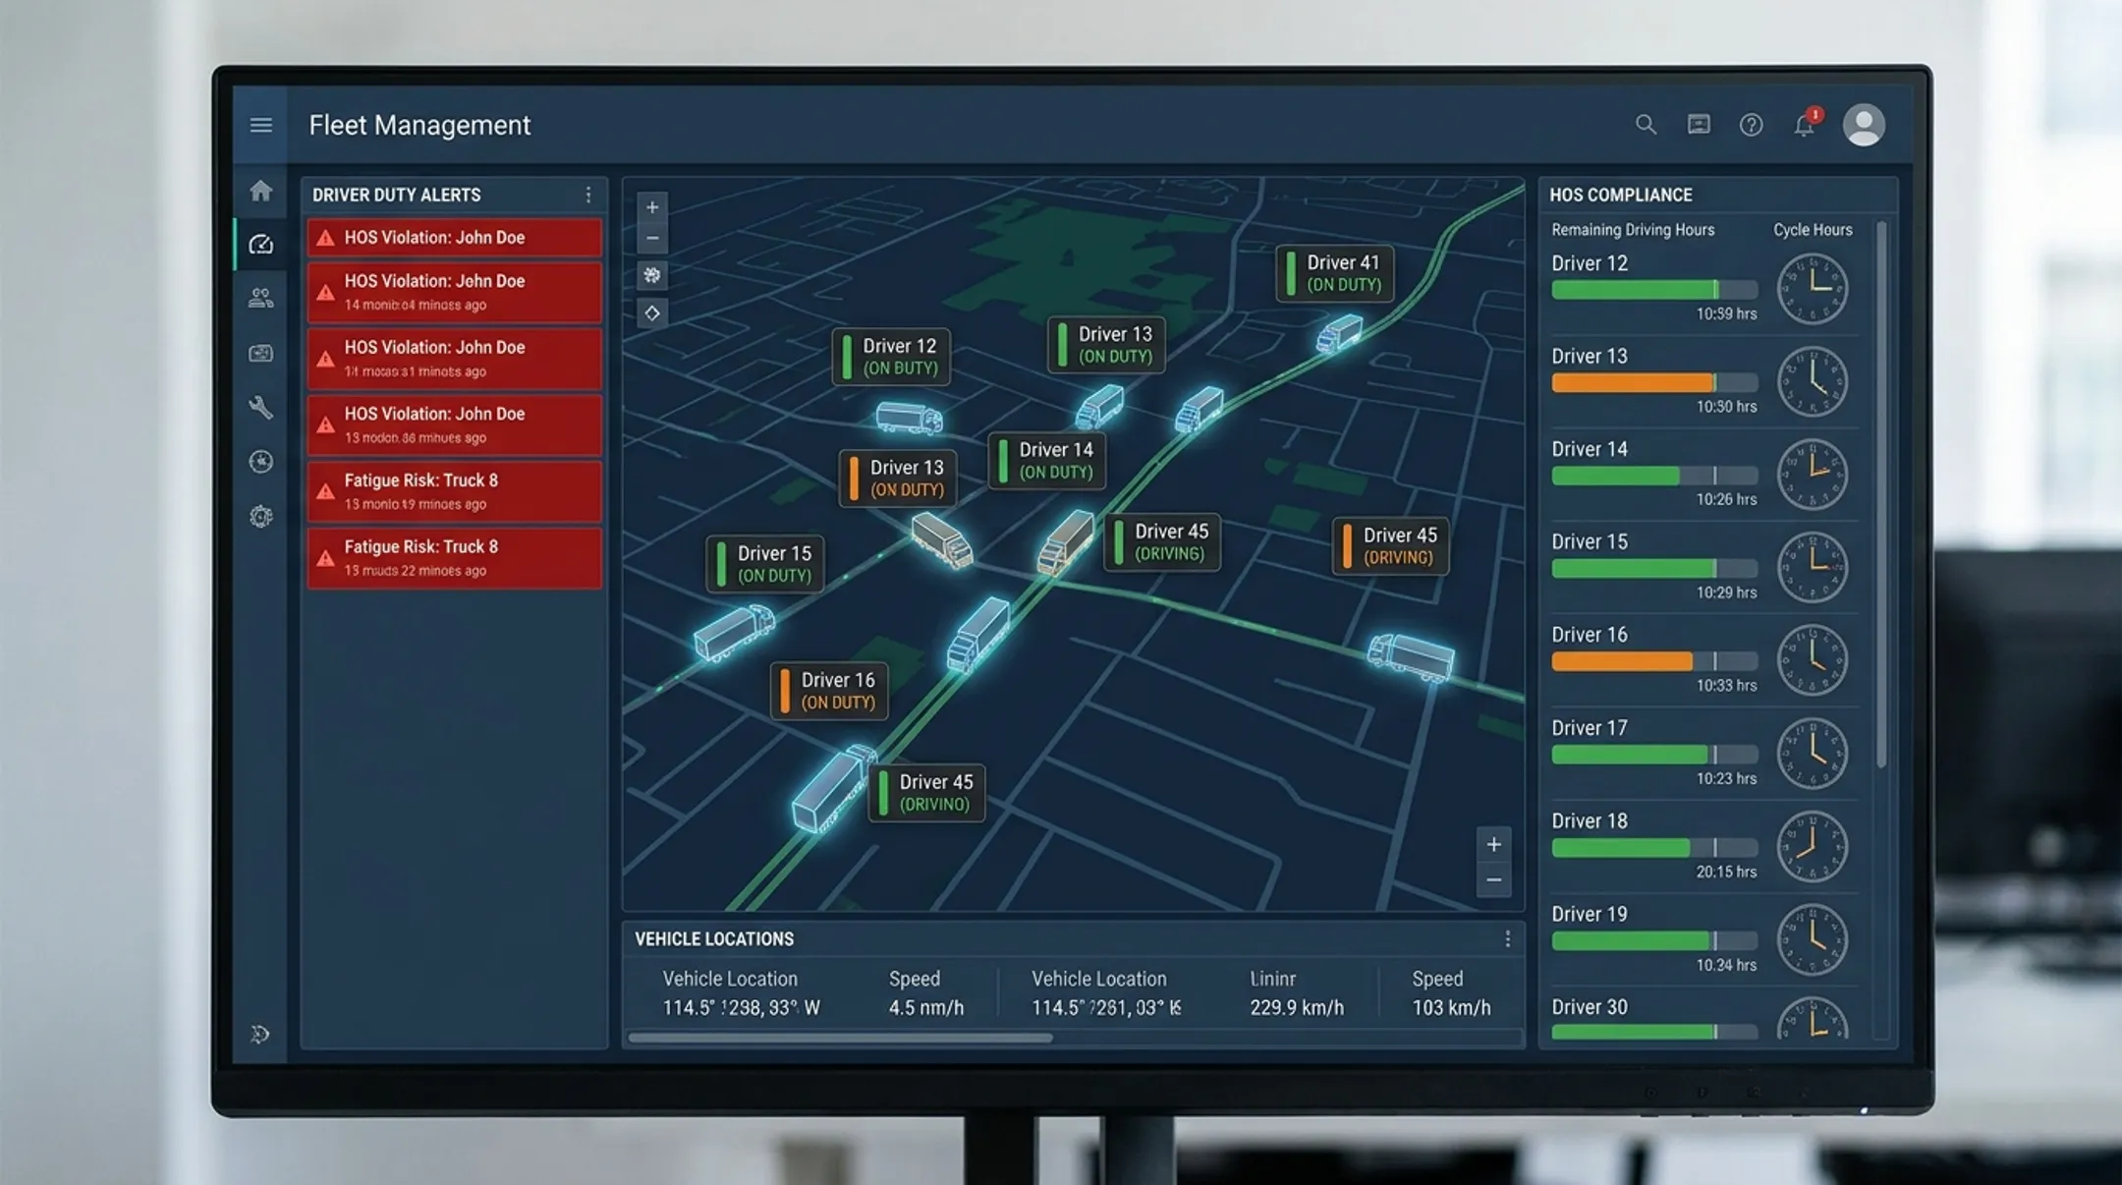Click Driver 12's cycle hours clock
The image size is (2122, 1185).
(x=1812, y=289)
